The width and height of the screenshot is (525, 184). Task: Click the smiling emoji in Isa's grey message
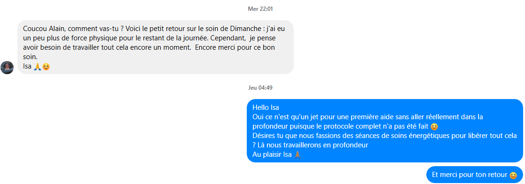coord(46,67)
